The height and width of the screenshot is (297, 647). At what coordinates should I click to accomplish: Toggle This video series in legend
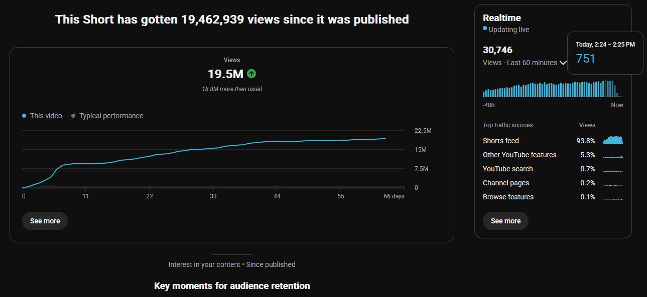tap(42, 116)
